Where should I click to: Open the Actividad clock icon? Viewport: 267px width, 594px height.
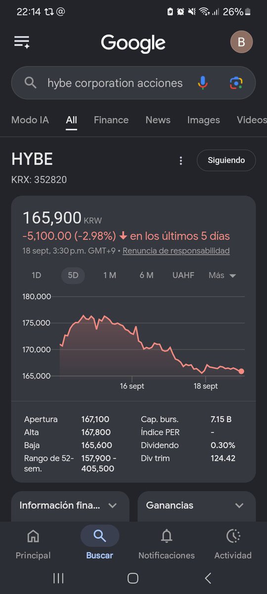[x=233, y=536]
